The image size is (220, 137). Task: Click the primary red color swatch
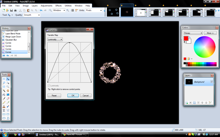click(186, 38)
